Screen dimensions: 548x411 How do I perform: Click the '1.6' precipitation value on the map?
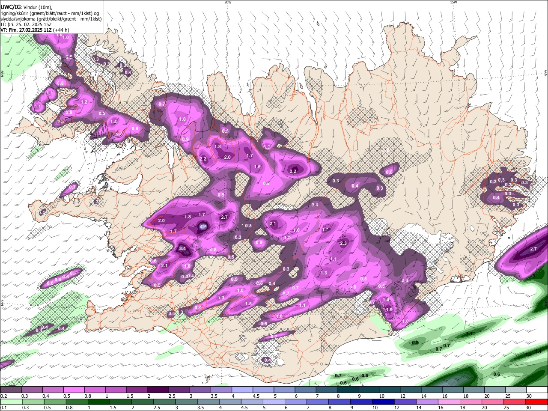257,167
